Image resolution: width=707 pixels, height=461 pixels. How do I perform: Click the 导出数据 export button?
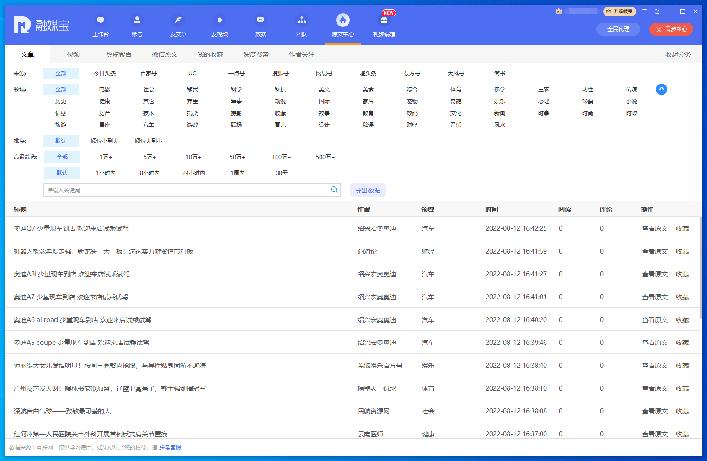point(367,191)
